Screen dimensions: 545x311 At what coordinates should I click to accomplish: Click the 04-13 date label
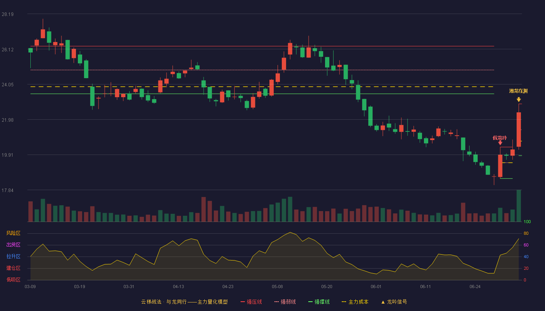point(178,287)
